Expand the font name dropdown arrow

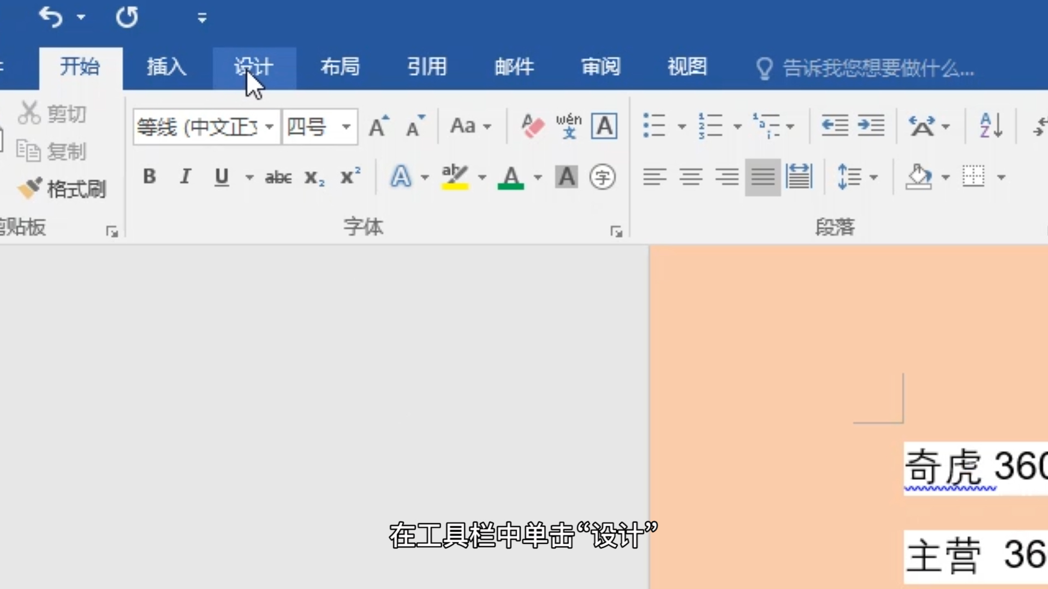[270, 127]
